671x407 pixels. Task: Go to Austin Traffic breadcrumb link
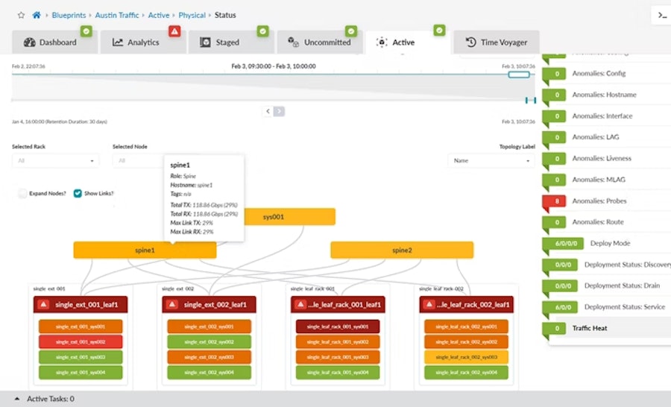coord(118,15)
